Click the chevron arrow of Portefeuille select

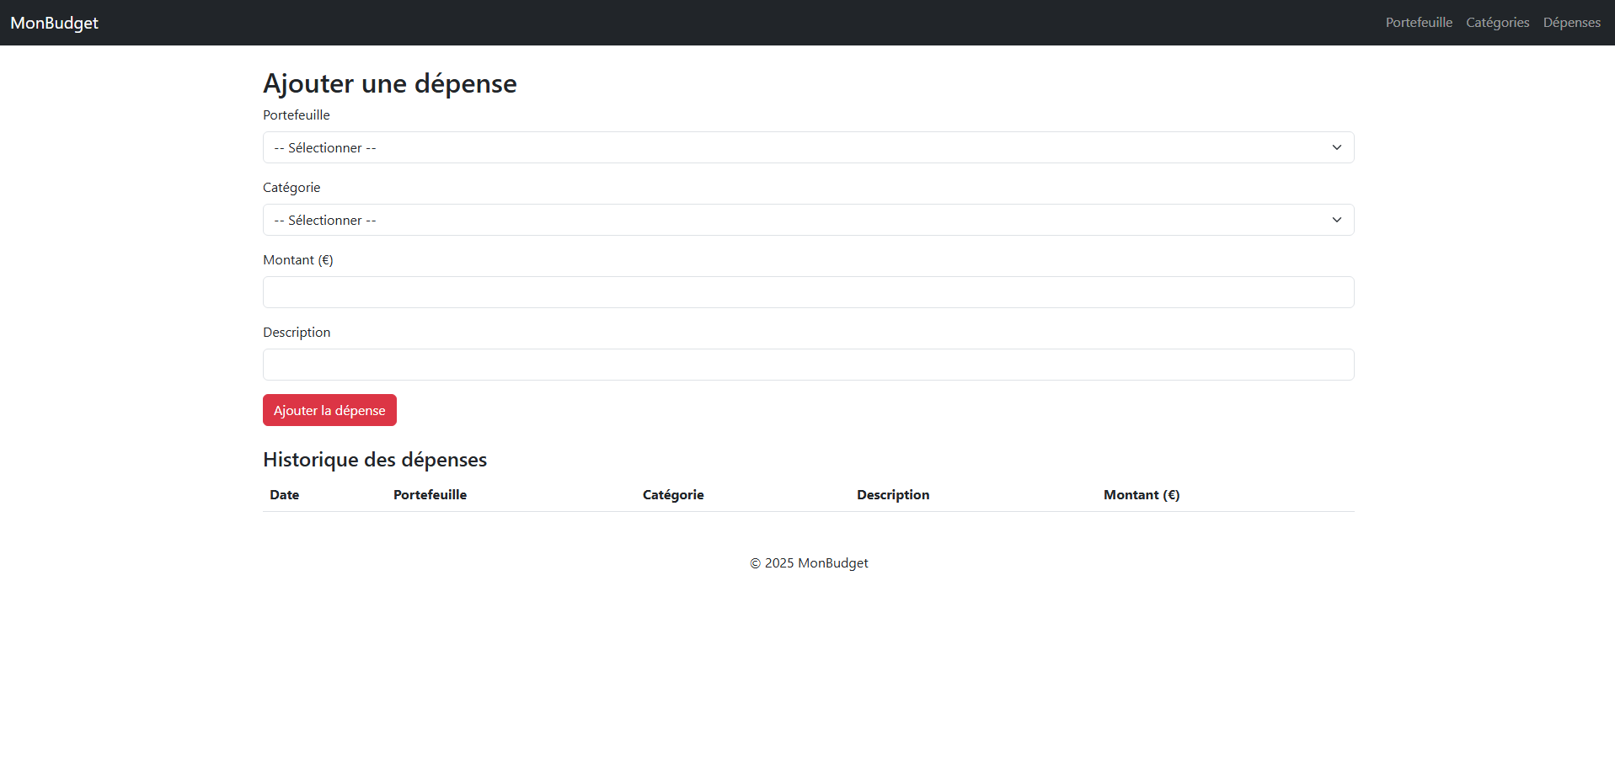(x=1336, y=147)
